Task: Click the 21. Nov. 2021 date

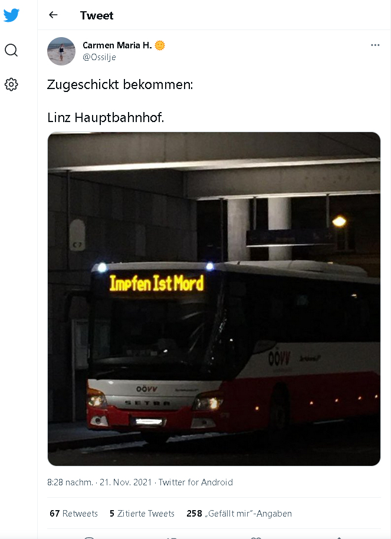Action: (126, 482)
